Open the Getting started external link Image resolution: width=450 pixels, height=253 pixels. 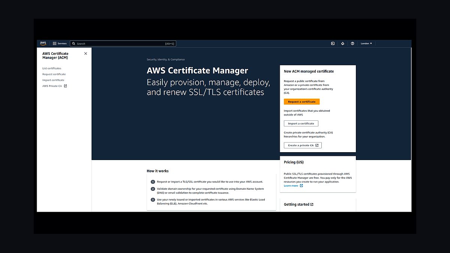coord(298,204)
